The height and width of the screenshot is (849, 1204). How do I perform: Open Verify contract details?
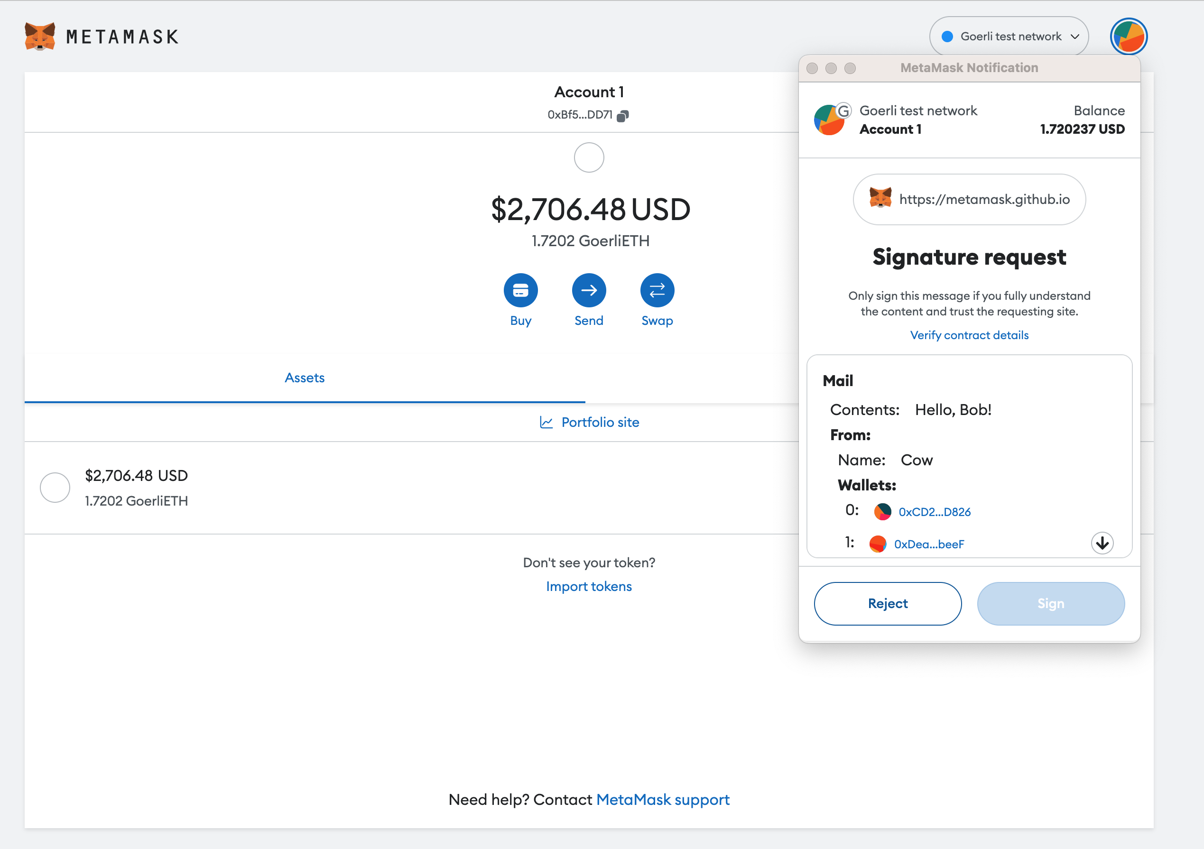click(969, 334)
